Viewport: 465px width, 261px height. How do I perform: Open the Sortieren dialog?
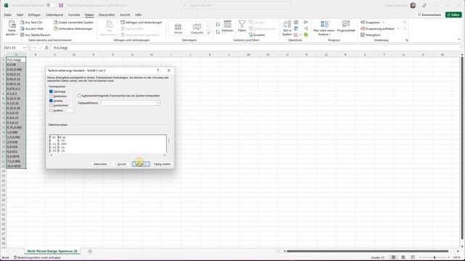tap(227, 26)
